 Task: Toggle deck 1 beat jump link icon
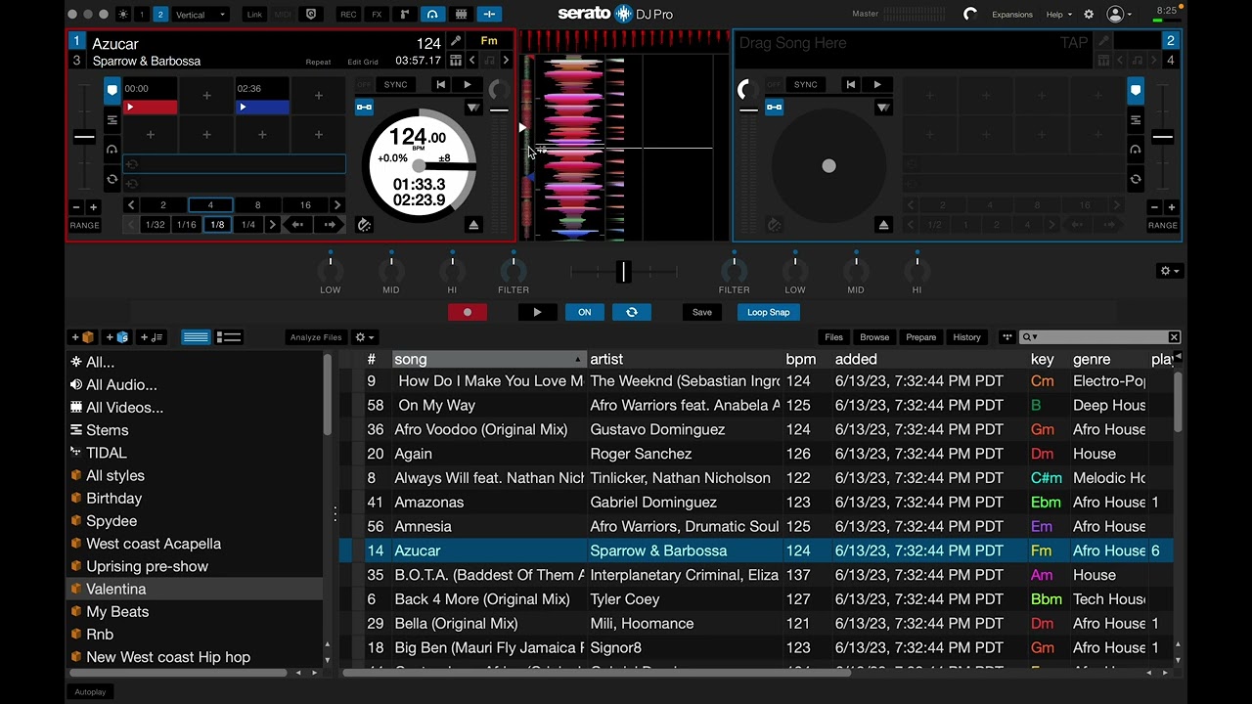pos(364,107)
